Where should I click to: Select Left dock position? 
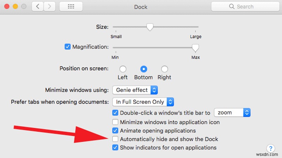pos(123,69)
